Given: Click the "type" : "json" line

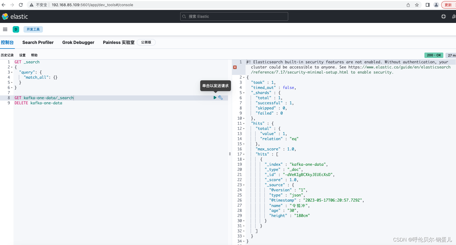Looking at the screenshot, I should [287, 195].
